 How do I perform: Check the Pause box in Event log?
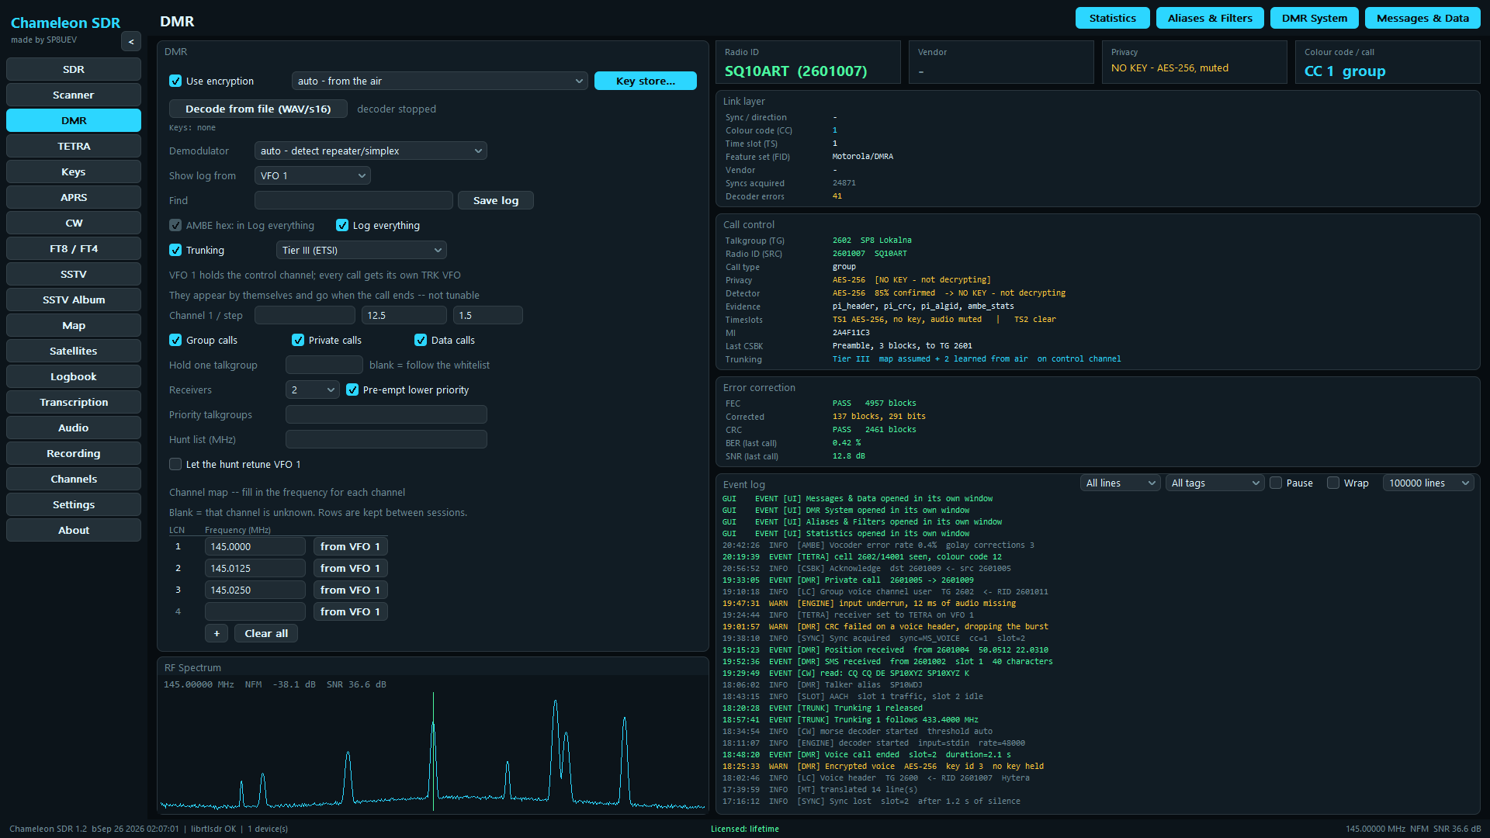[1276, 483]
